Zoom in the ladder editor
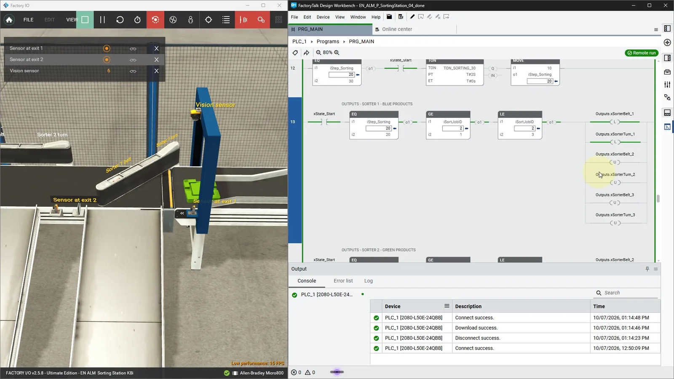The image size is (674, 379). click(337, 53)
